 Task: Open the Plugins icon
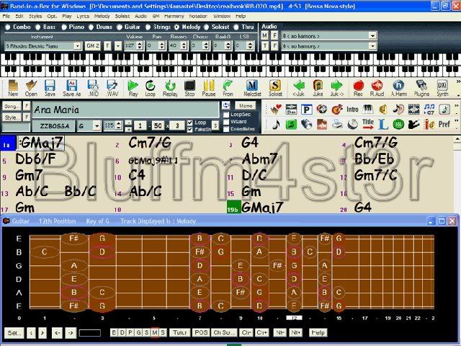tap(421, 88)
